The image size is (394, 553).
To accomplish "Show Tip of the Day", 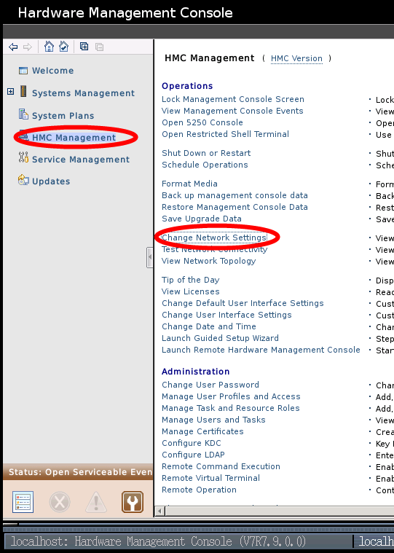I will pos(191,280).
